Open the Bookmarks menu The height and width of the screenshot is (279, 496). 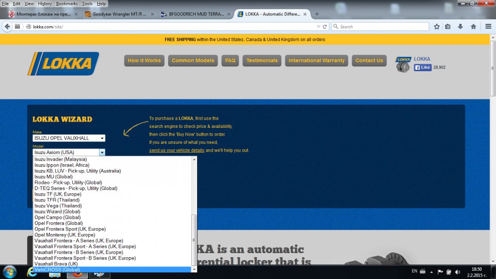67,4
